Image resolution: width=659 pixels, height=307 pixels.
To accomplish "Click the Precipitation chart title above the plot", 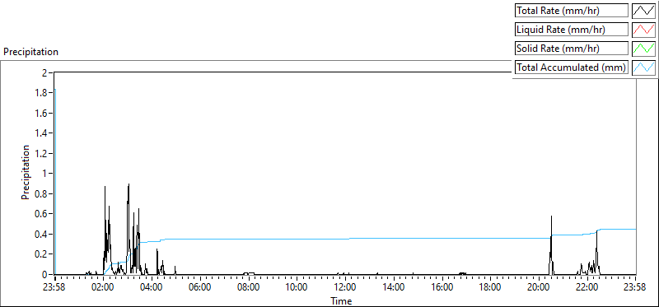I will point(30,52).
